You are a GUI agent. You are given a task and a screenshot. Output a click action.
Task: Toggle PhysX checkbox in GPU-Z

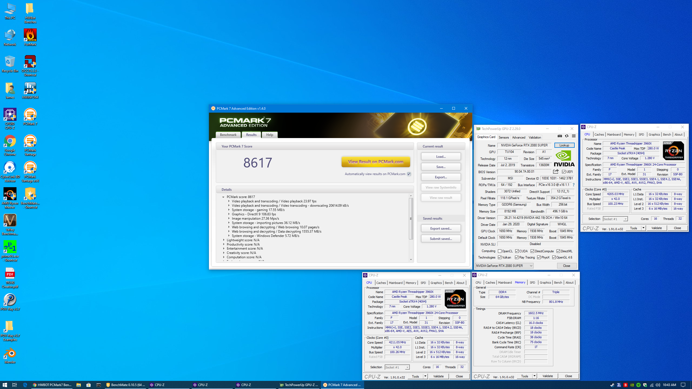[x=539, y=257]
